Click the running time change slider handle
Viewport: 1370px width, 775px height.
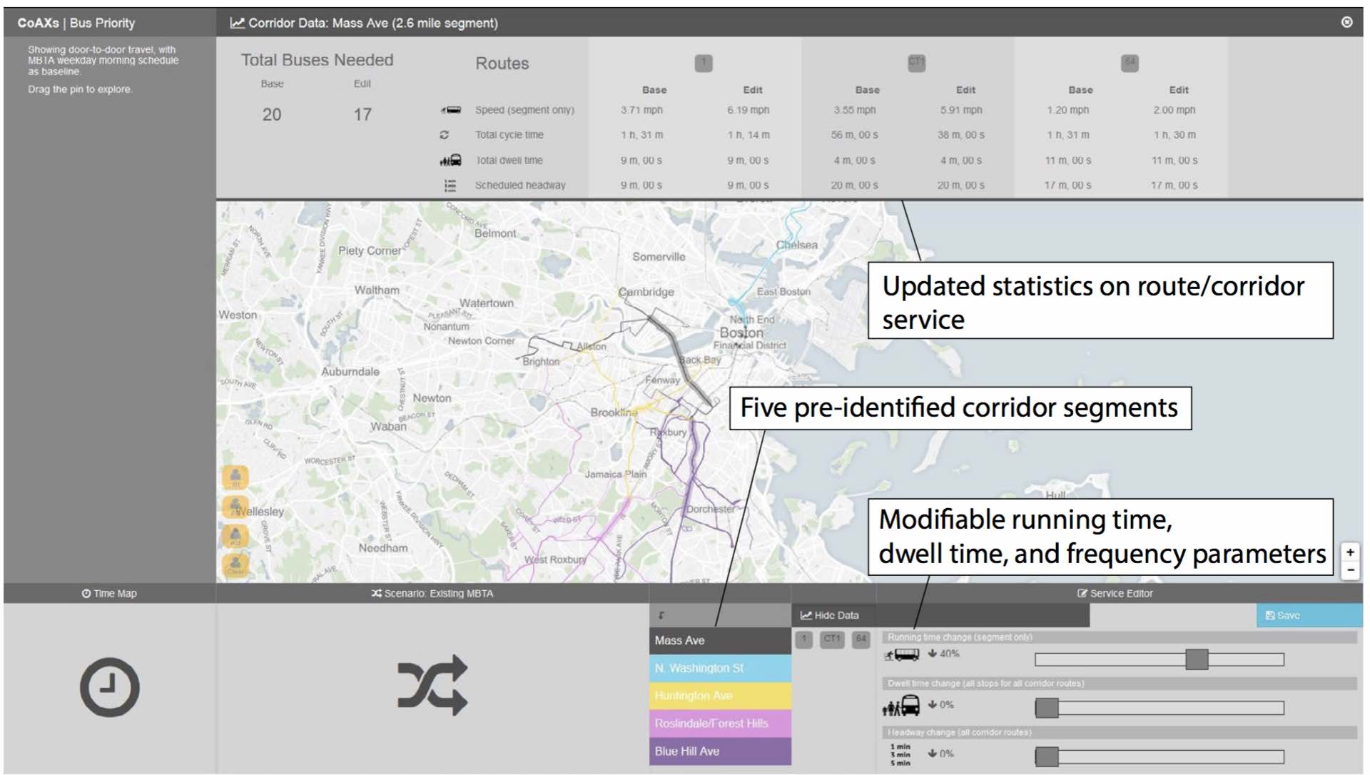(1197, 659)
